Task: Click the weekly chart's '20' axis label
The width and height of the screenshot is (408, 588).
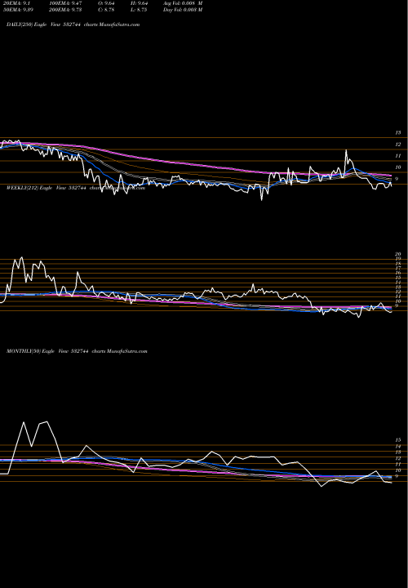Action: [398, 254]
